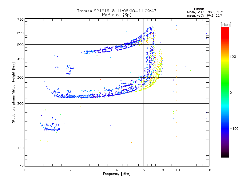Viewport: 246px width, 185px height.
Task: Click the Frequency [MHz] axis label
Action: click(x=117, y=174)
